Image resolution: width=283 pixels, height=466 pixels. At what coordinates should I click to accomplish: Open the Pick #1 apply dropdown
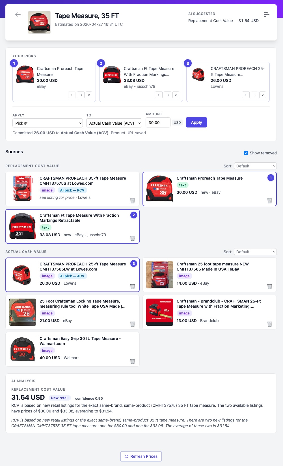tap(48, 123)
